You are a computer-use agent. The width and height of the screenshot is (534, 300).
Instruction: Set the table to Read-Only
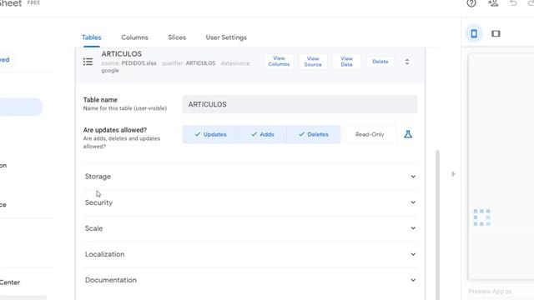(370, 134)
